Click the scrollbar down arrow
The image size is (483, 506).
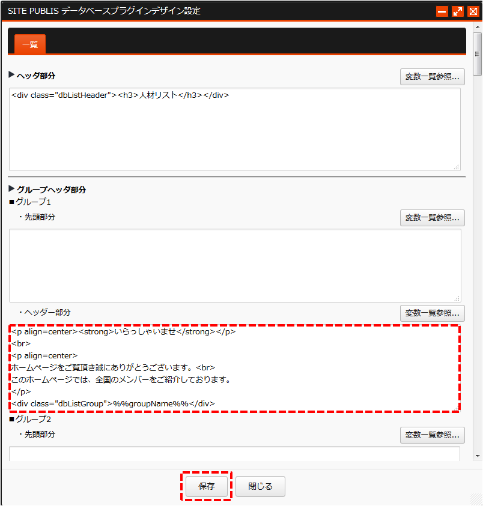pyautogui.click(x=478, y=456)
